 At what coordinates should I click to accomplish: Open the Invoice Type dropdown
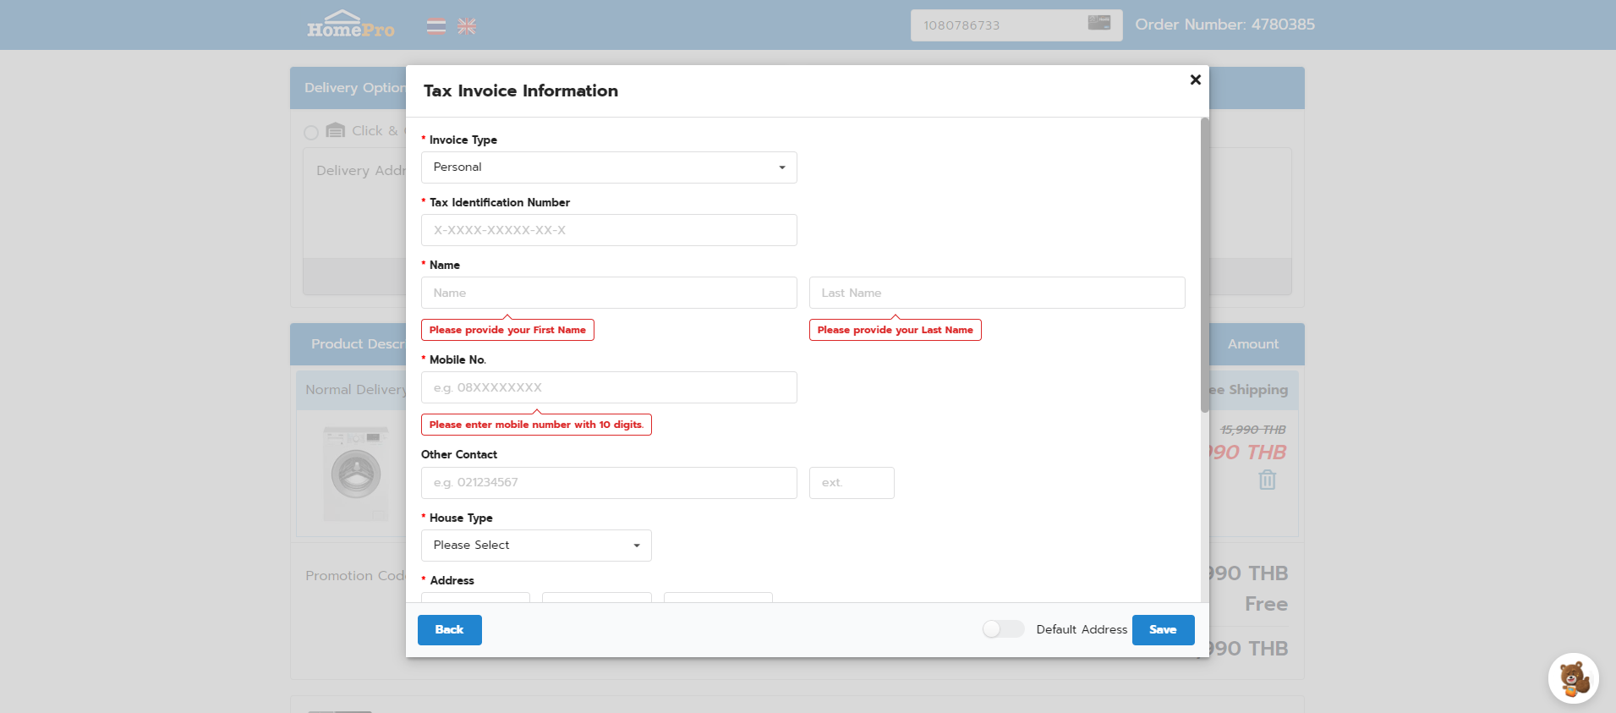[x=609, y=167]
